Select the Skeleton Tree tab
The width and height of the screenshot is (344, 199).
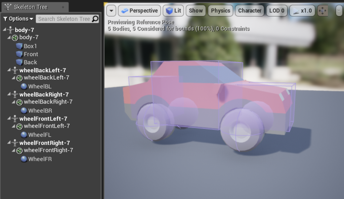pos(30,7)
